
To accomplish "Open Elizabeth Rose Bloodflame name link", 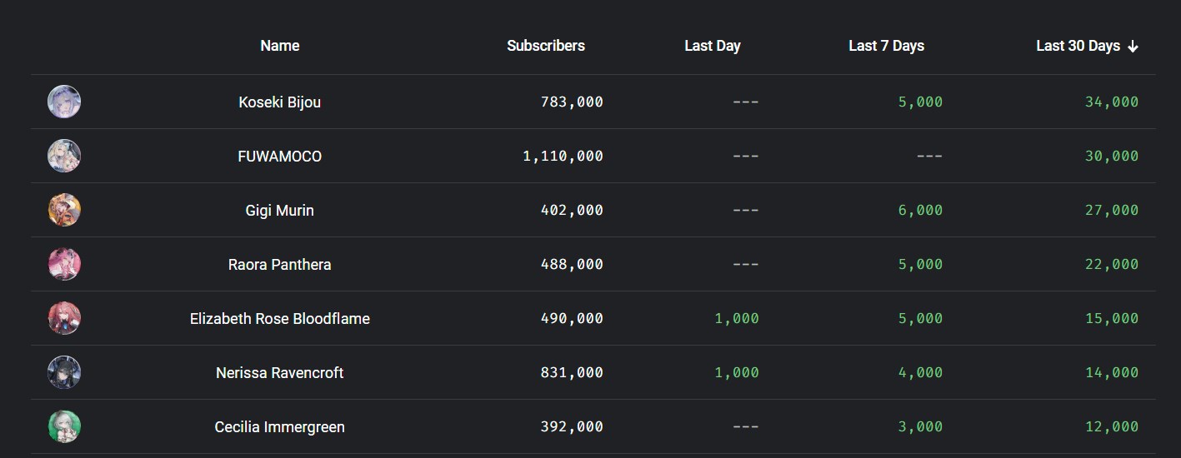I will (279, 319).
